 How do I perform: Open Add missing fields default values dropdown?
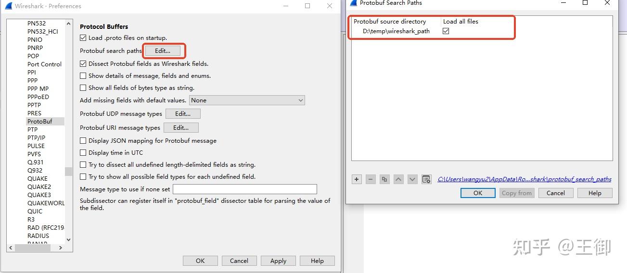247,100
